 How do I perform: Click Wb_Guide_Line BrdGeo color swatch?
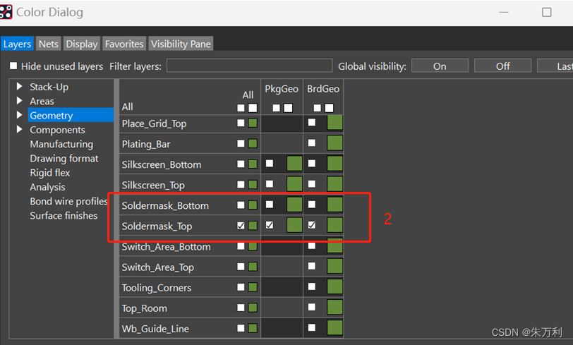(335, 328)
